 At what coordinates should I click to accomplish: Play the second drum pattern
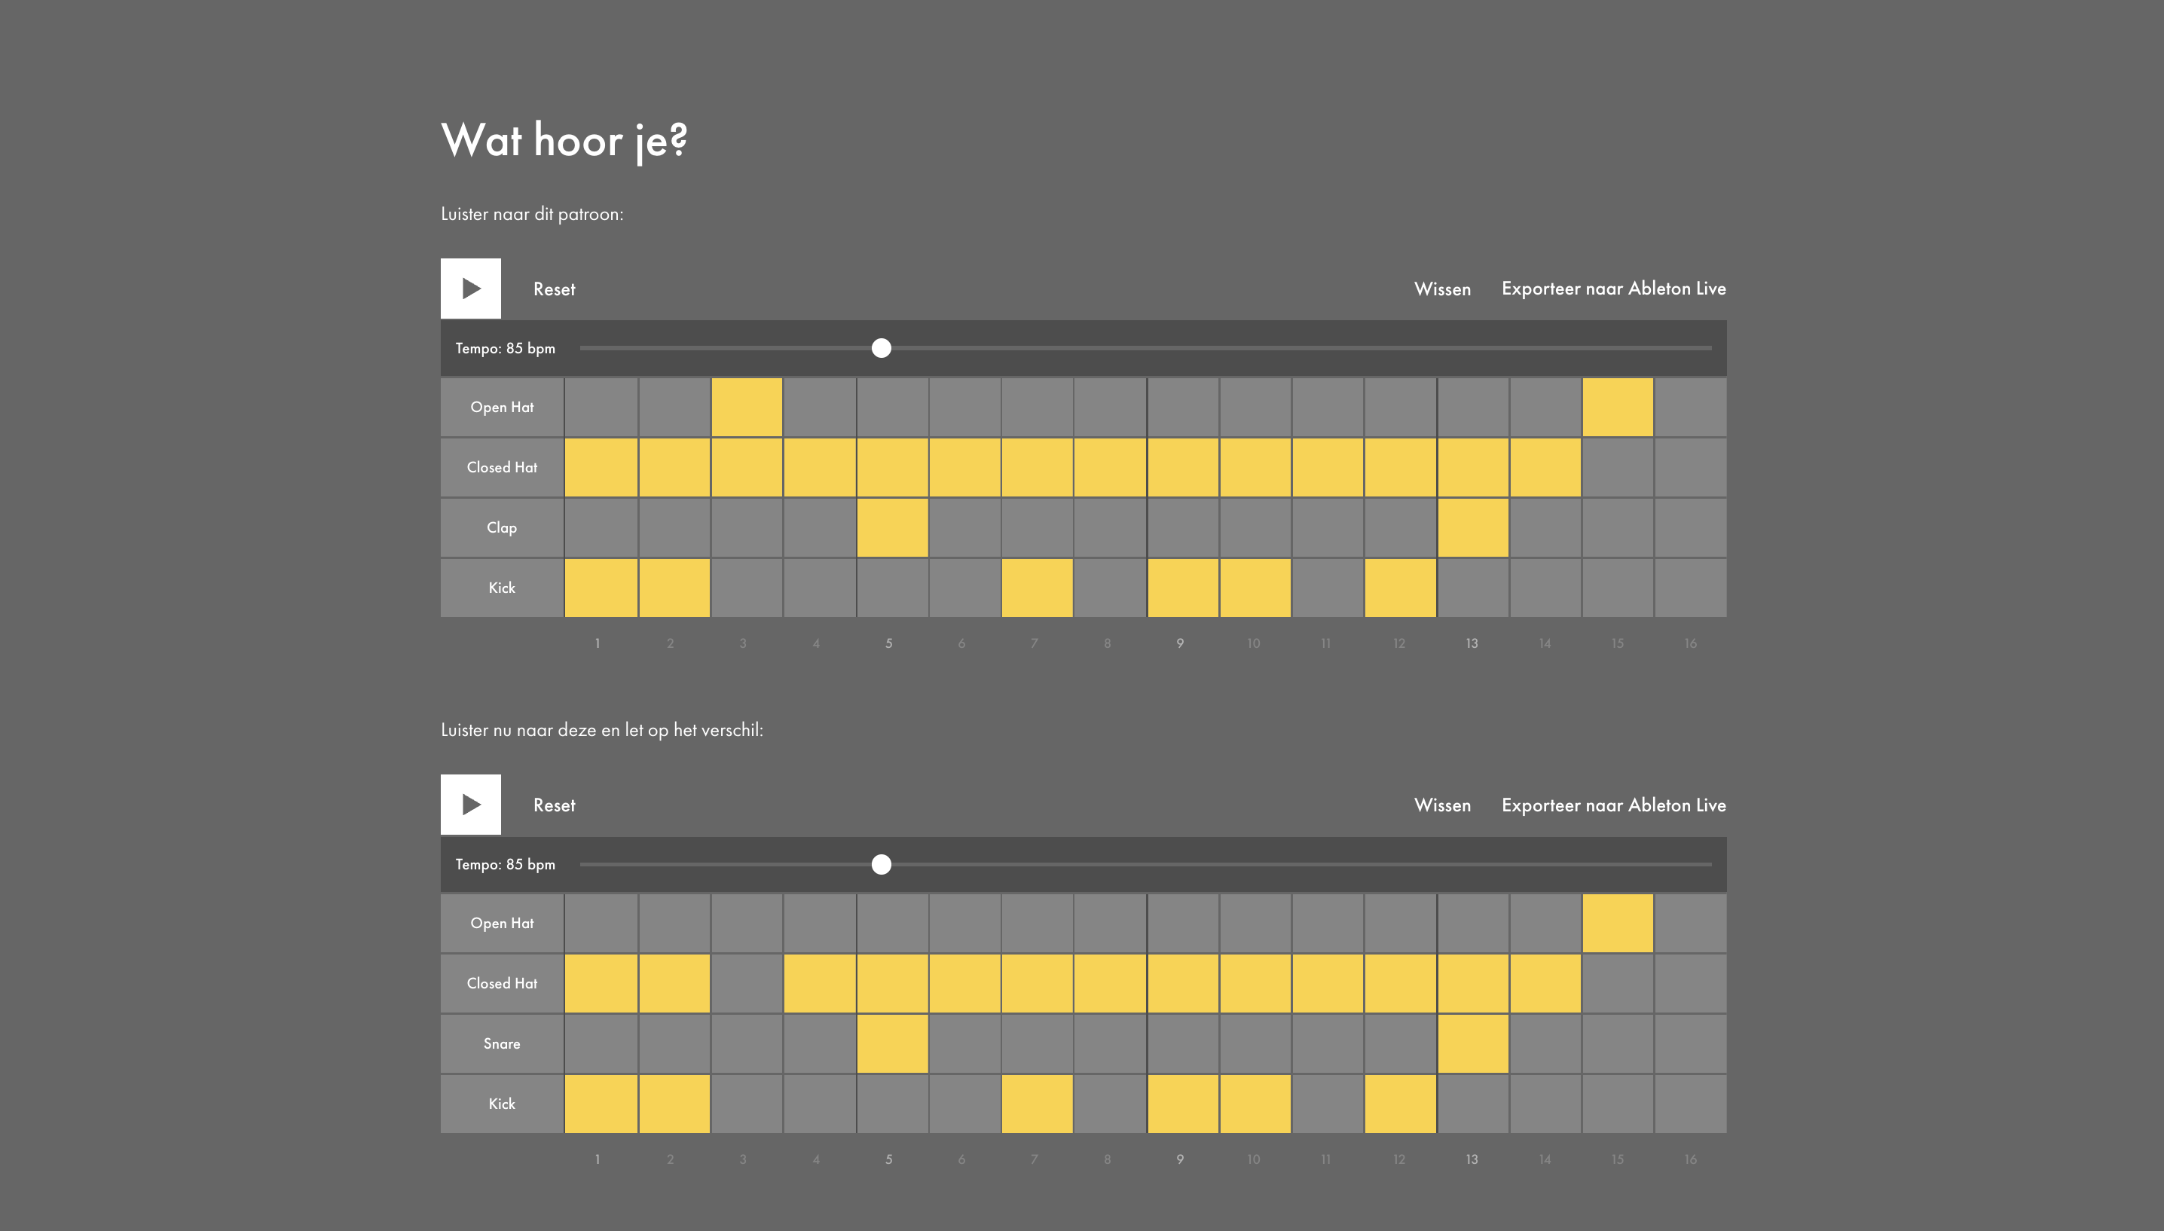click(470, 804)
